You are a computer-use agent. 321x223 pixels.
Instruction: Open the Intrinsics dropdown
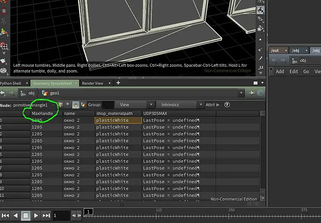tap(180, 105)
